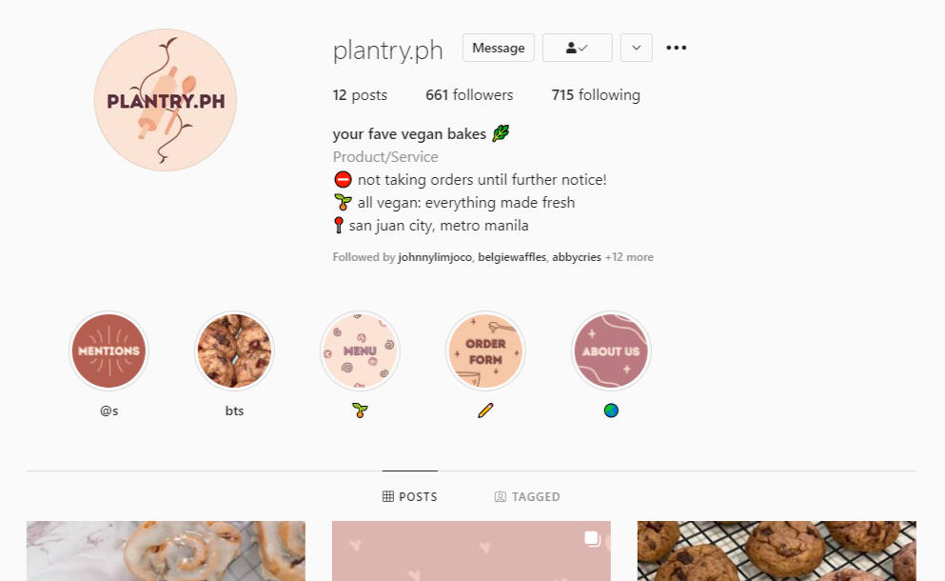This screenshot has height=581, width=945.
Task: Open belgiewaffles profile link
Action: pyautogui.click(x=512, y=257)
